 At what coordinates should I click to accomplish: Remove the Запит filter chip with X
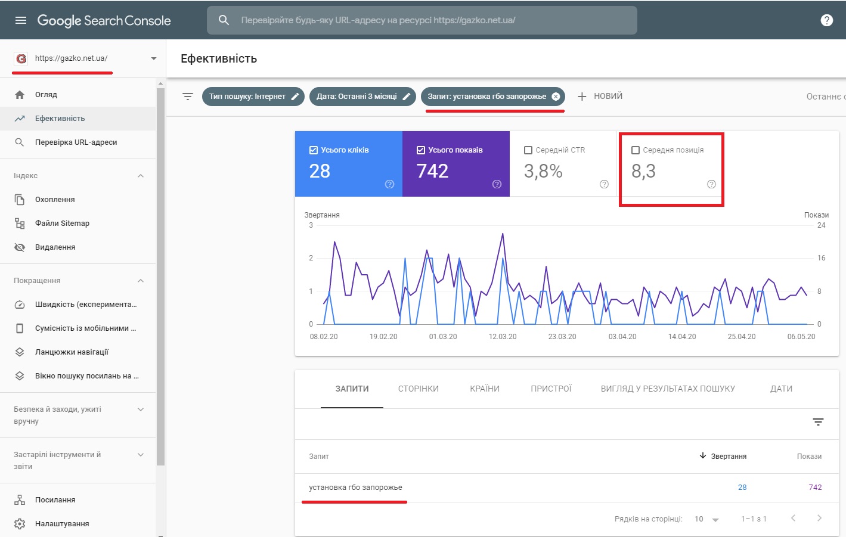[556, 97]
